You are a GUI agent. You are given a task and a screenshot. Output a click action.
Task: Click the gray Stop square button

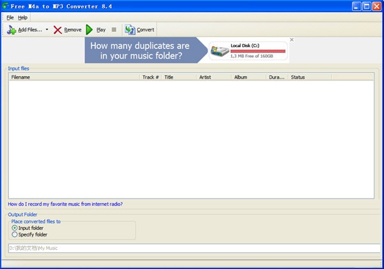point(114,29)
